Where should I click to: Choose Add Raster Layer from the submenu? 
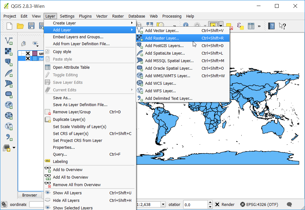(183, 38)
